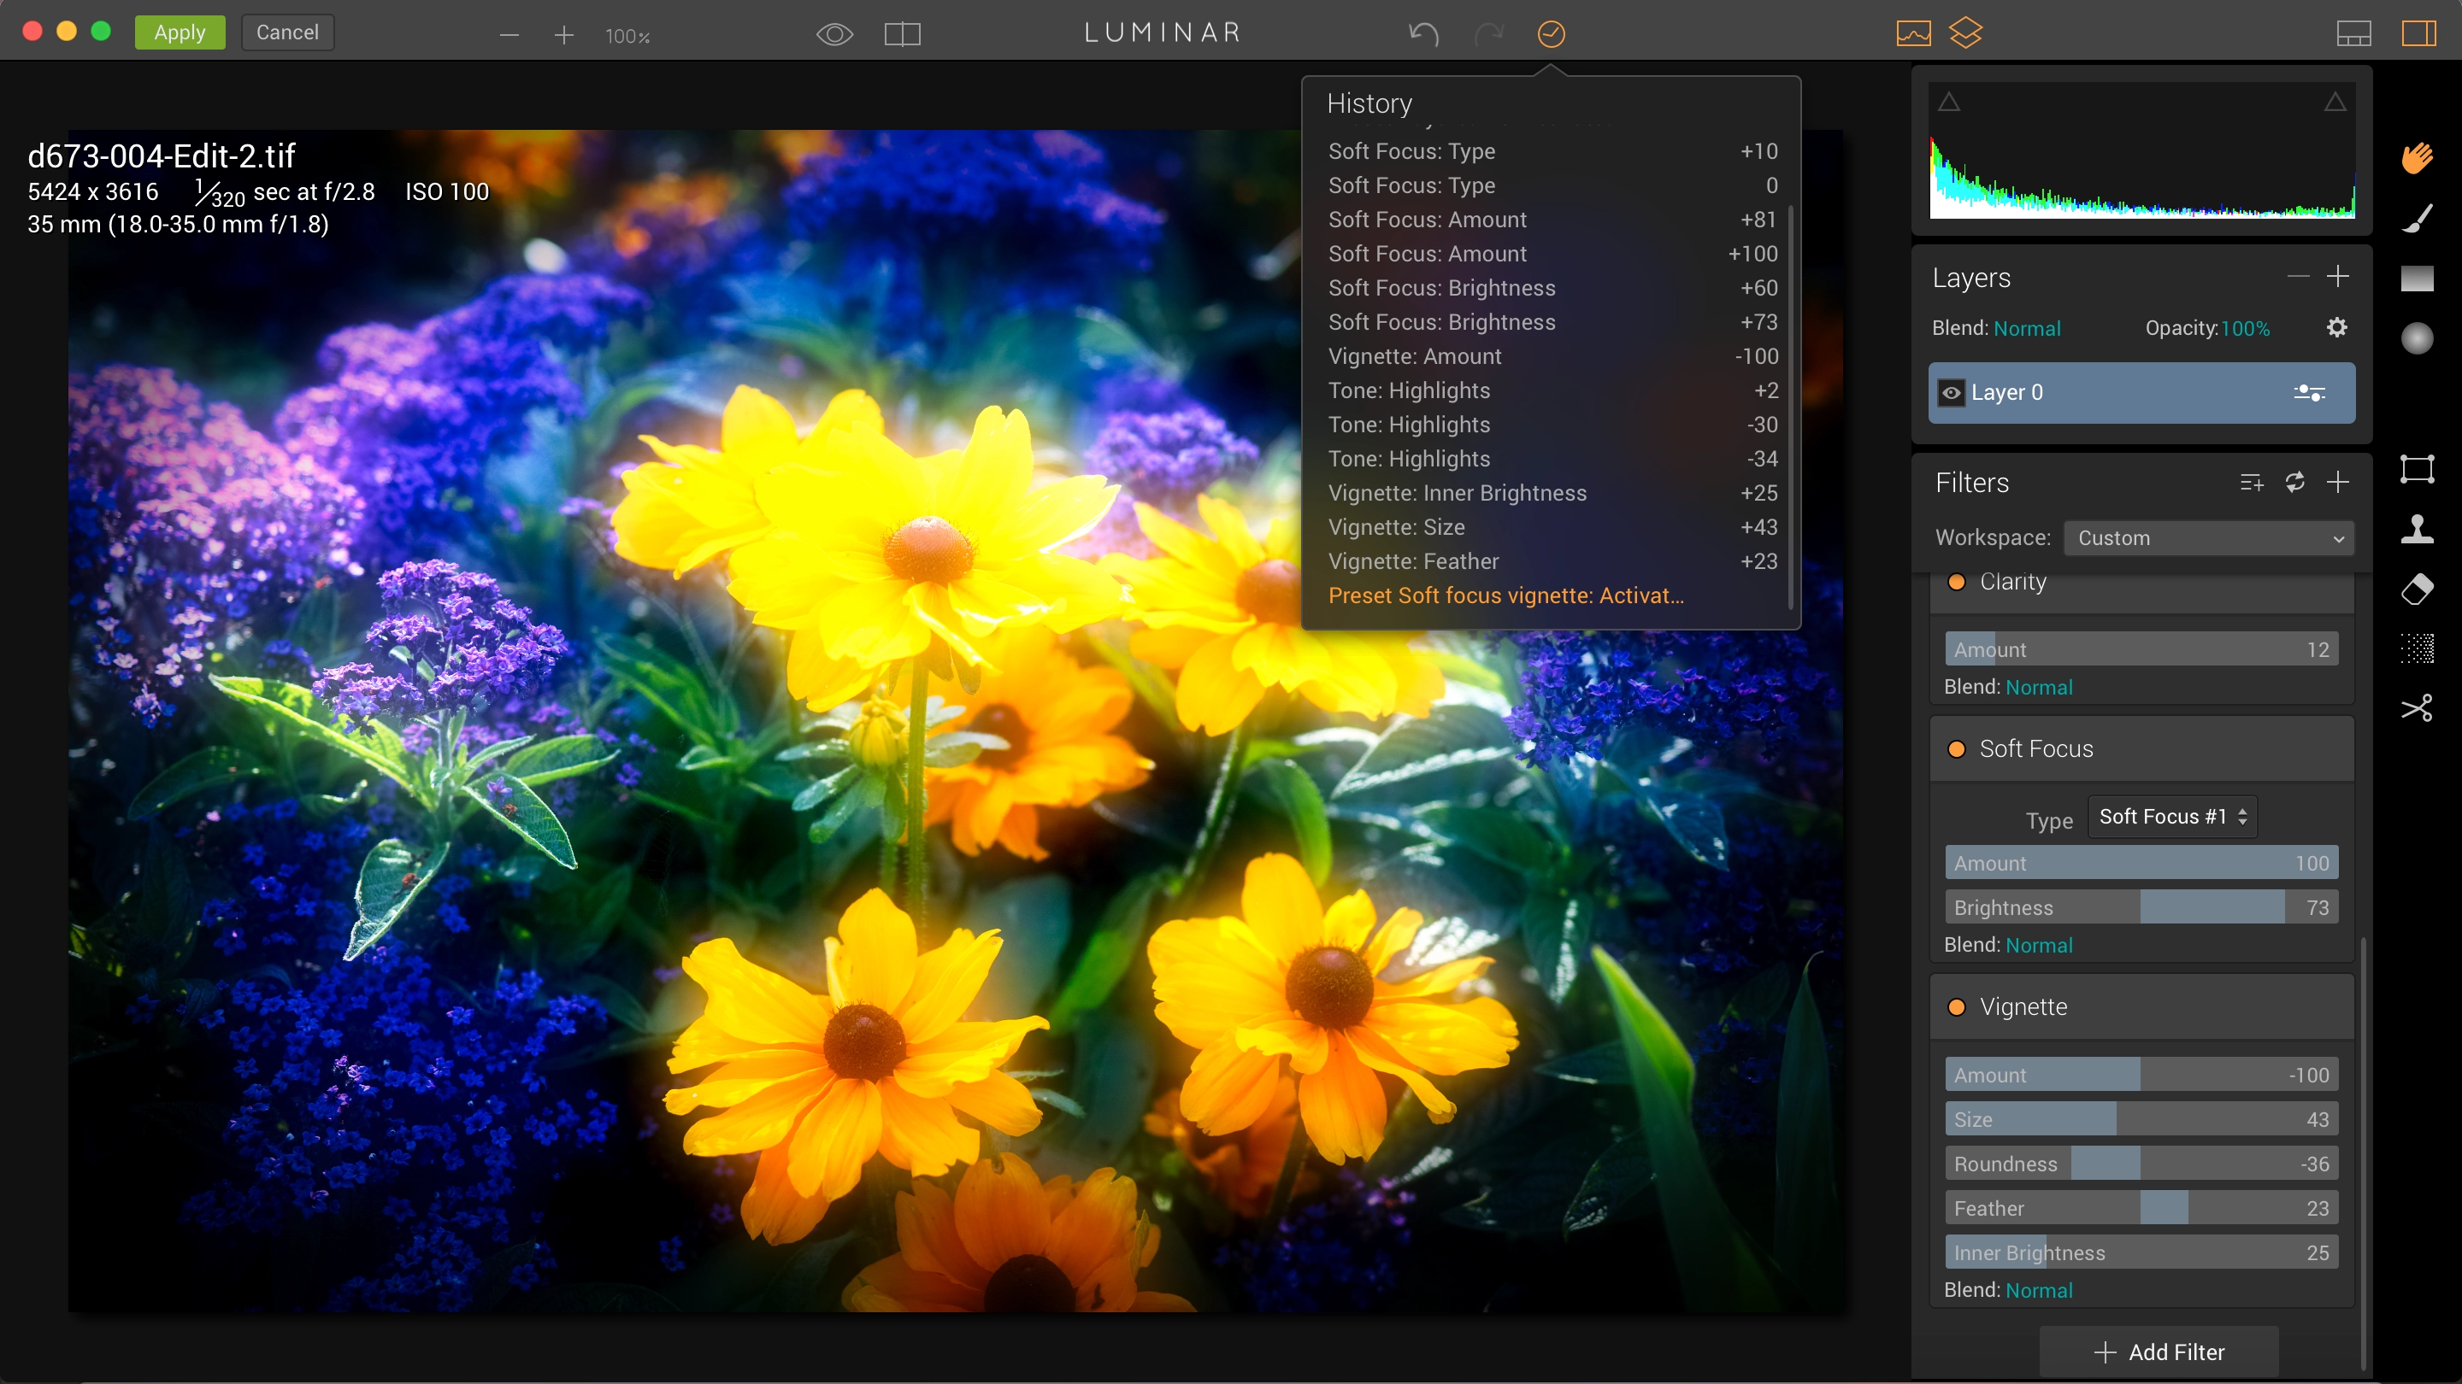The width and height of the screenshot is (2462, 1384).
Task: Activate the Transform tool
Action: (x=2417, y=469)
